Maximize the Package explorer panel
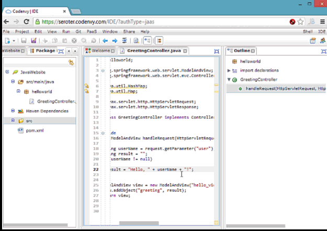The image size is (327, 231). pyautogui.click(x=61, y=51)
